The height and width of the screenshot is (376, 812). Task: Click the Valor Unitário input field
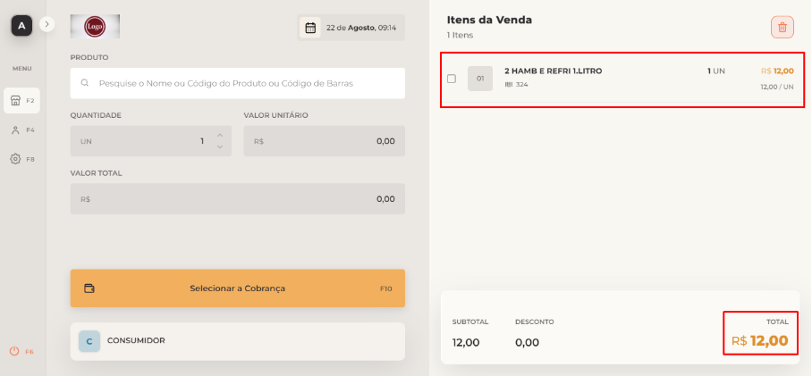(x=325, y=141)
